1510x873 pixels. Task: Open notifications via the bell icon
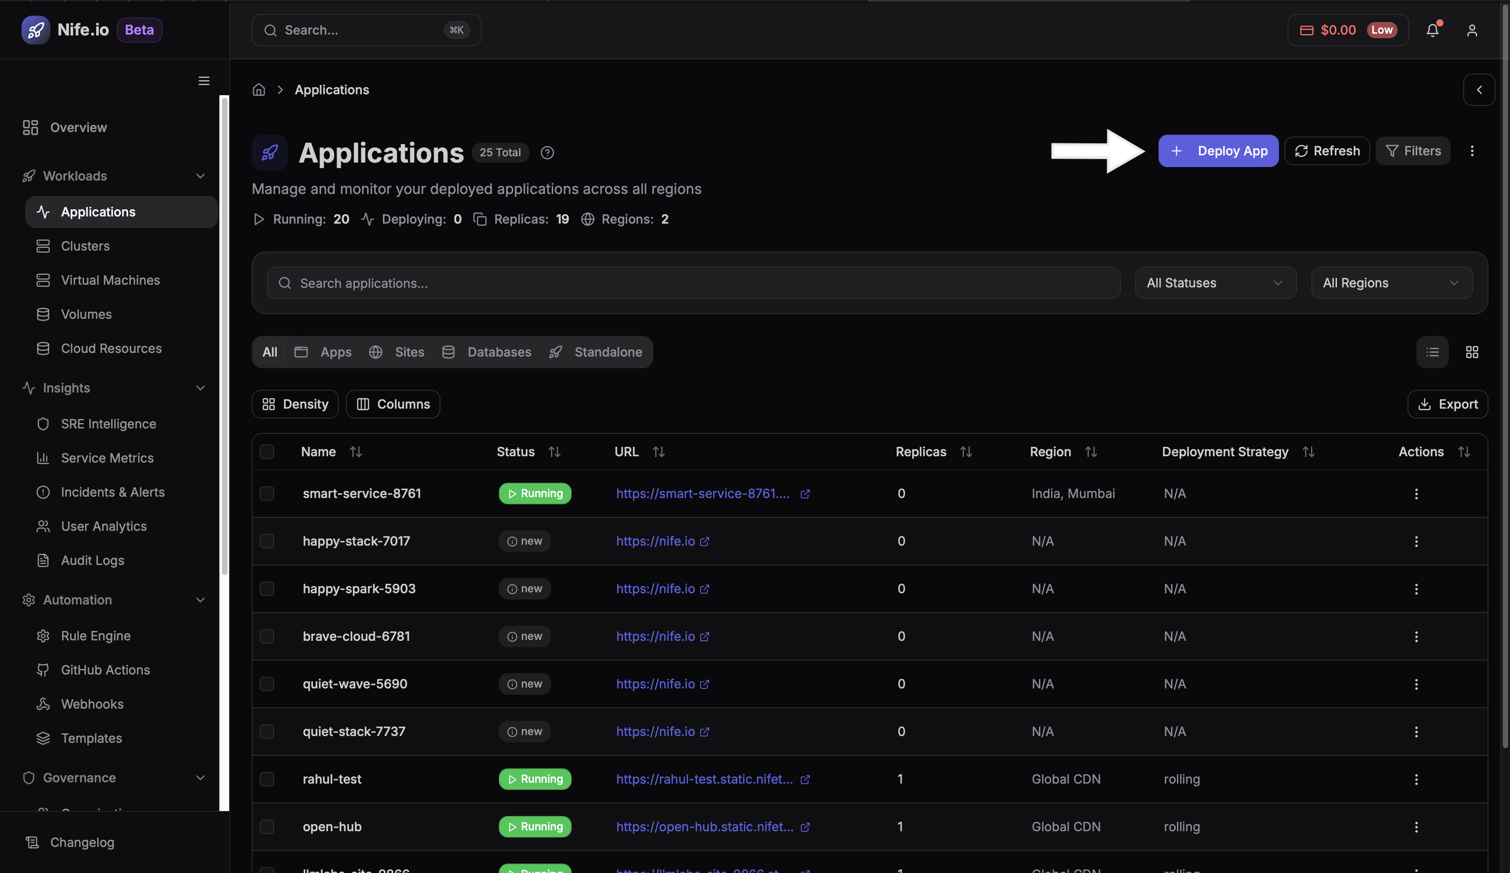click(1433, 30)
